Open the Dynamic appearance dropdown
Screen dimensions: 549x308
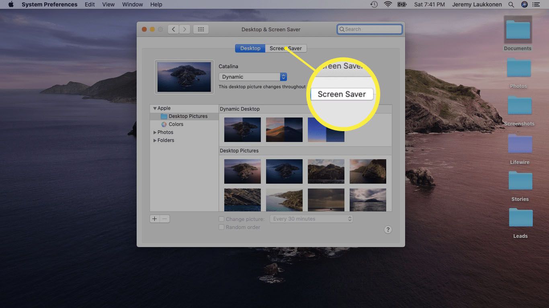(x=253, y=77)
